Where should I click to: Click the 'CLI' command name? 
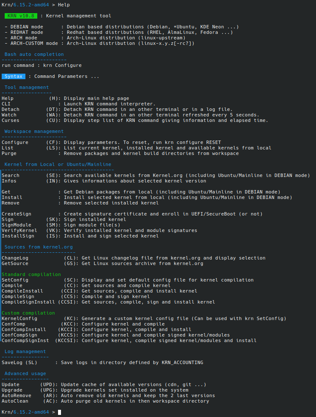click(x=6, y=104)
